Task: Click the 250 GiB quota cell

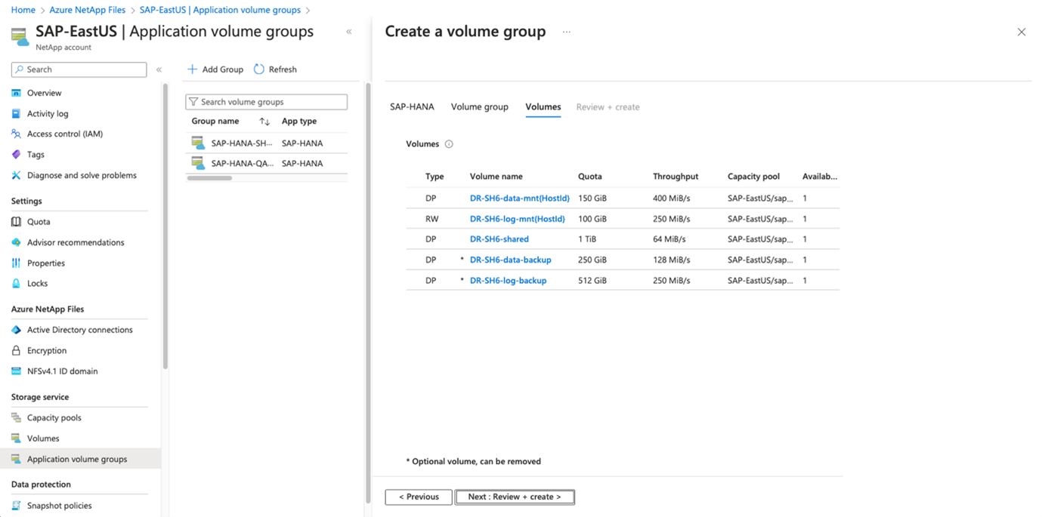Action: tap(592, 260)
